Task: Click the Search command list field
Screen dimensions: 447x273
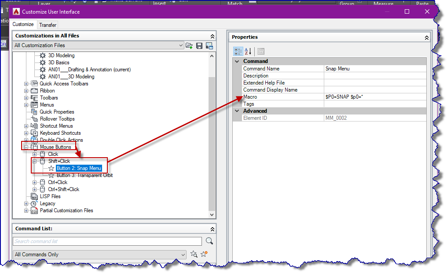Action: point(107,241)
